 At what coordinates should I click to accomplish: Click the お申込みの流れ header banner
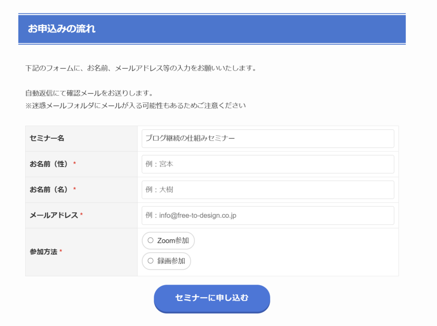pyautogui.click(x=212, y=29)
